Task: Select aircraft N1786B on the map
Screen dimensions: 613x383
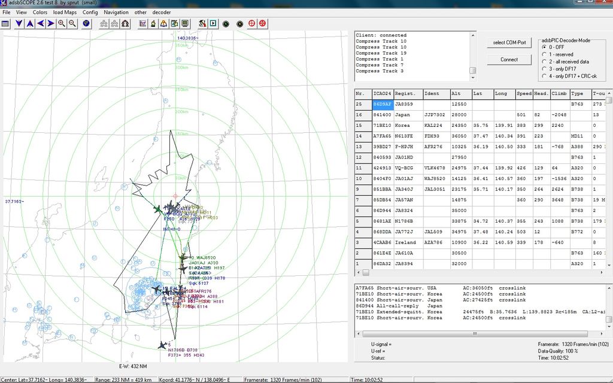Action: (x=162, y=345)
